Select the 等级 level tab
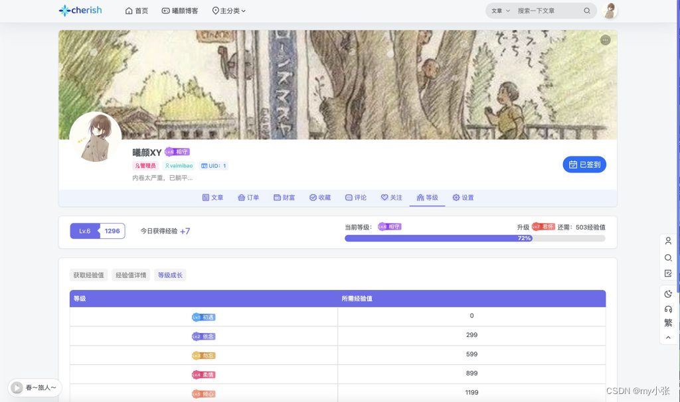The height and width of the screenshot is (402, 680). [427, 198]
